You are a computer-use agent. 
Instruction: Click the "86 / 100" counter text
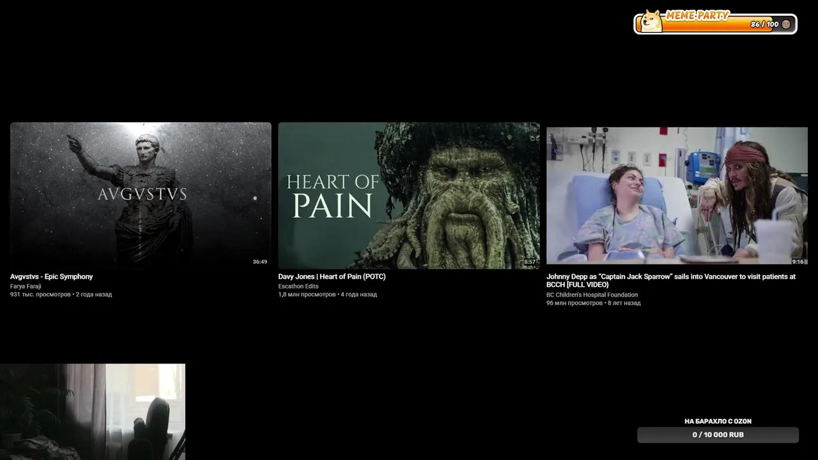[764, 24]
